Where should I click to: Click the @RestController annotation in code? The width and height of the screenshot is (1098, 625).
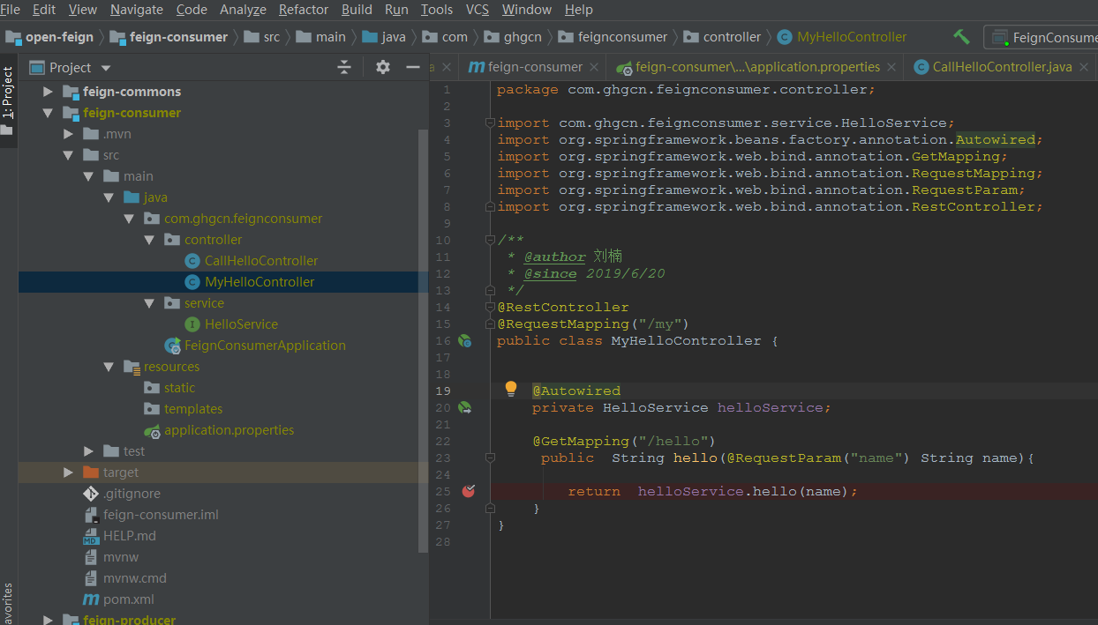pyautogui.click(x=563, y=307)
